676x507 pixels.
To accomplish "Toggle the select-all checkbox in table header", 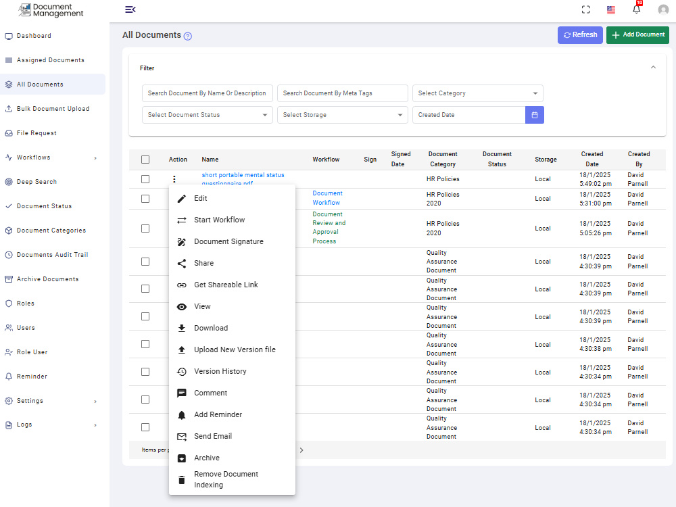I will [145, 160].
